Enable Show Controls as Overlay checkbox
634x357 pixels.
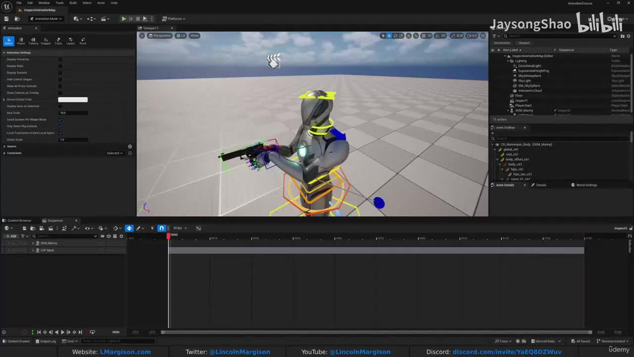(60, 93)
